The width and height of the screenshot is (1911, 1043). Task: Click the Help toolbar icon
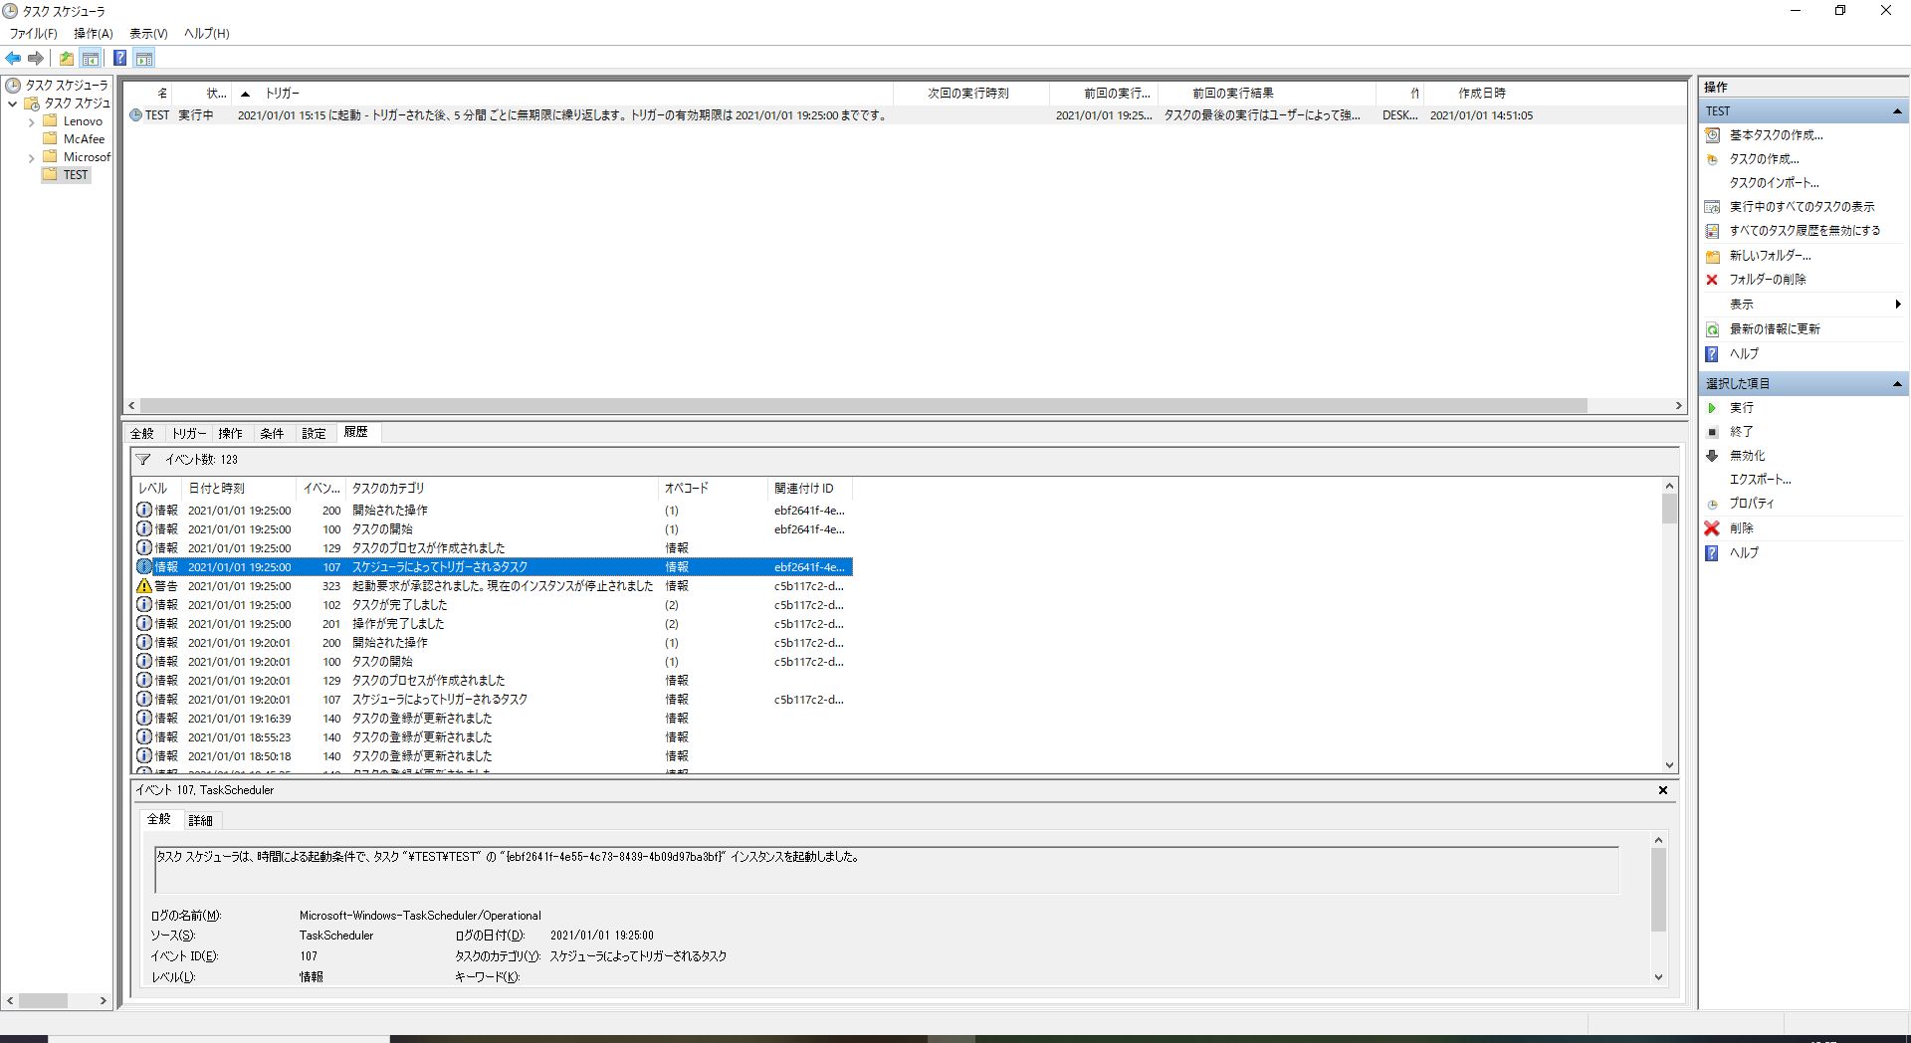pos(119,59)
